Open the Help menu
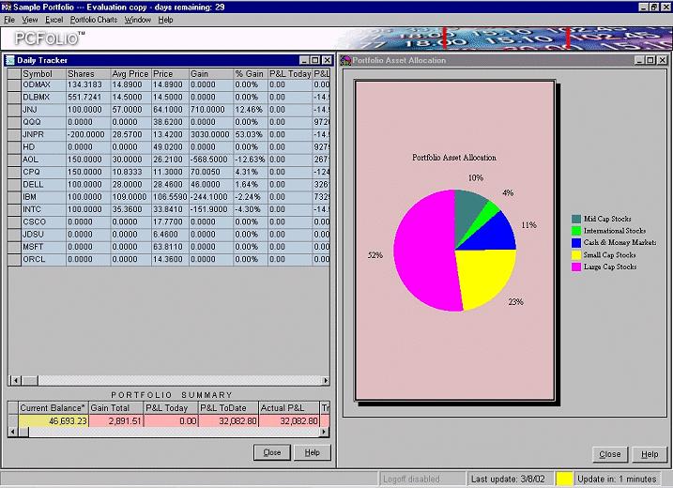Viewport: 673px width, 488px height. coord(165,20)
